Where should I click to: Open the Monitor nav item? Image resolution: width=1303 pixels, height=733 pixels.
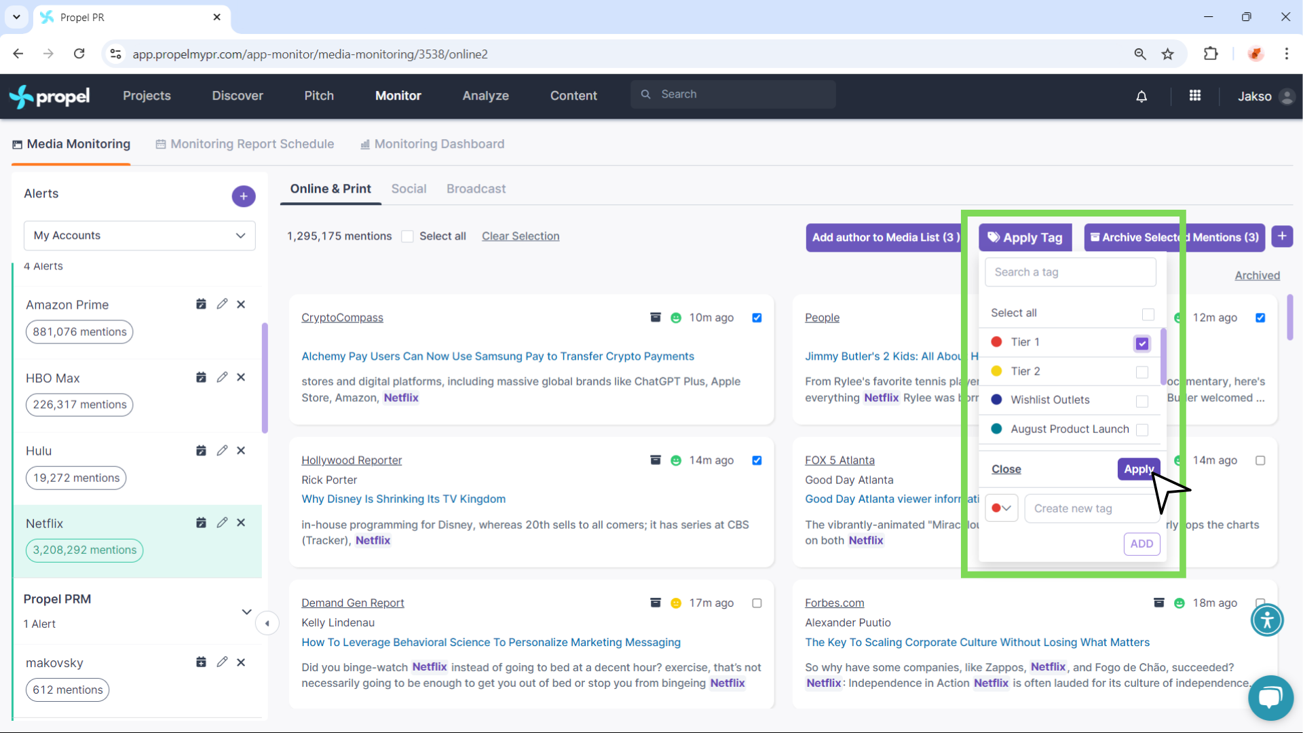(398, 96)
